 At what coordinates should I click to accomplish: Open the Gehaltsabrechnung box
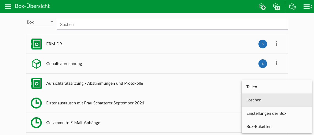(64, 64)
